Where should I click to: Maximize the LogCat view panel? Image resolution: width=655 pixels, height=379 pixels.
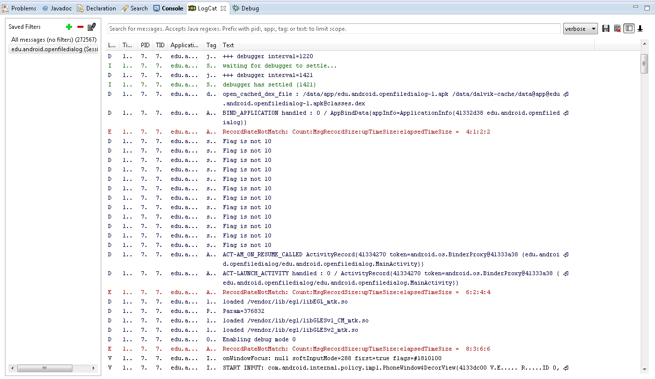coord(647,7)
